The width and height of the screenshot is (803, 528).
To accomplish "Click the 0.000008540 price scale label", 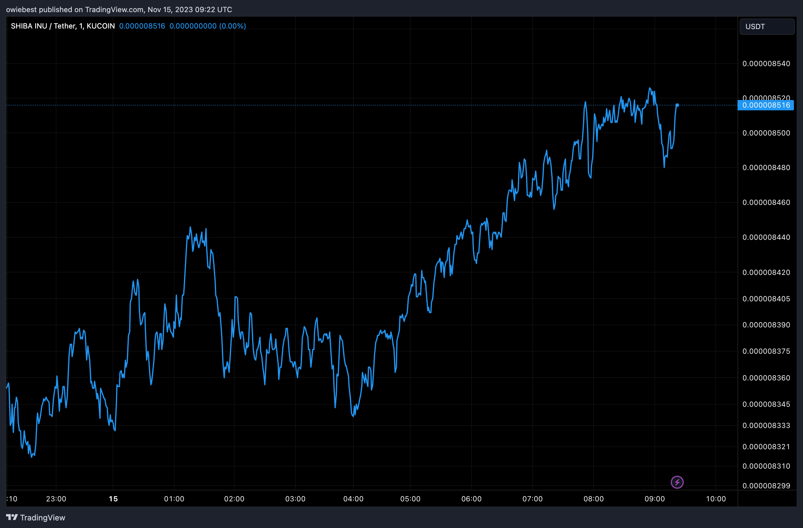I will pyautogui.click(x=766, y=63).
